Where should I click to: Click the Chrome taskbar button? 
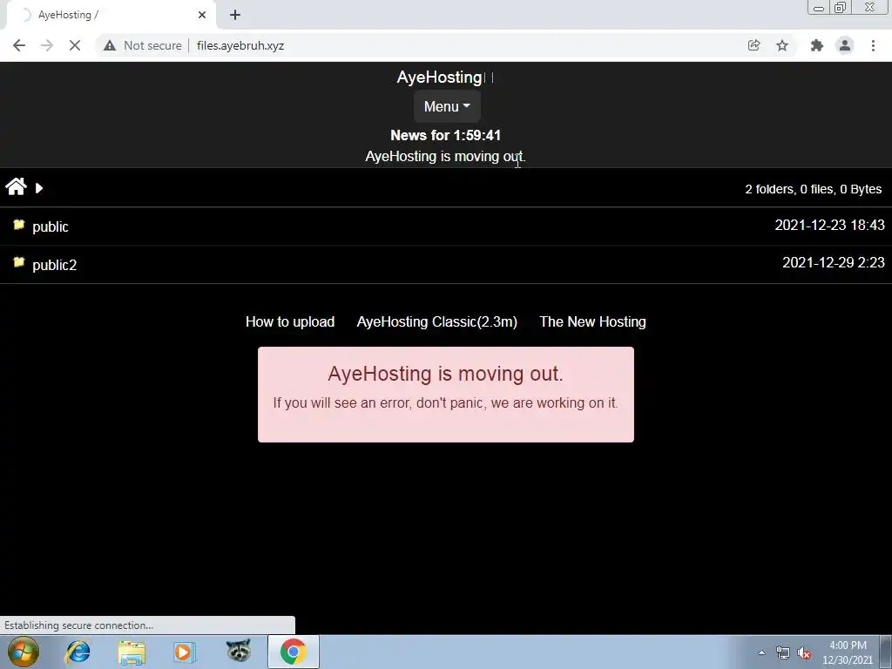tap(294, 652)
